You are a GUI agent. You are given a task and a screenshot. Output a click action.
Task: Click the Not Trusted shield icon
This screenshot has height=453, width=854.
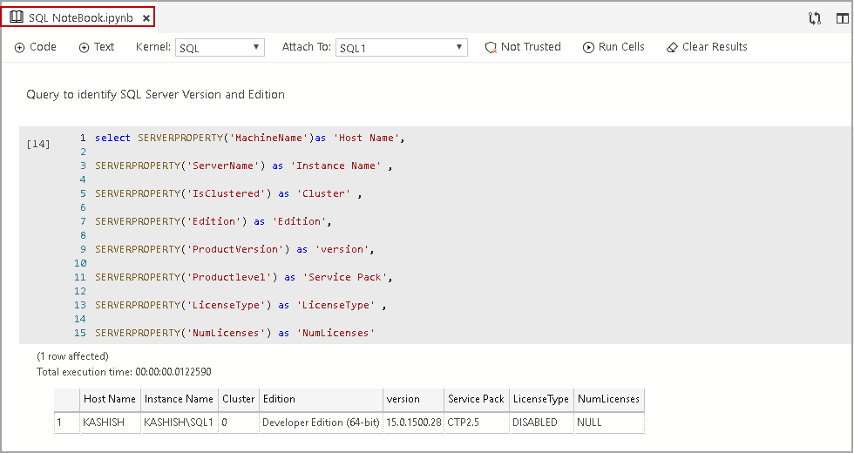tap(491, 47)
